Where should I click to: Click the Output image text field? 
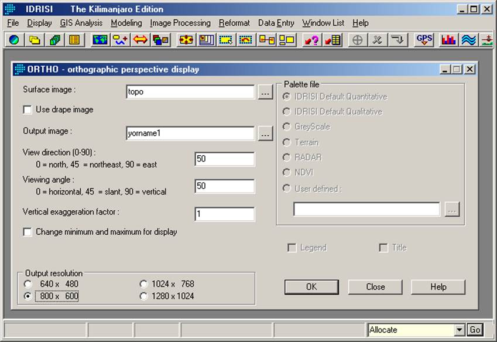(190, 134)
